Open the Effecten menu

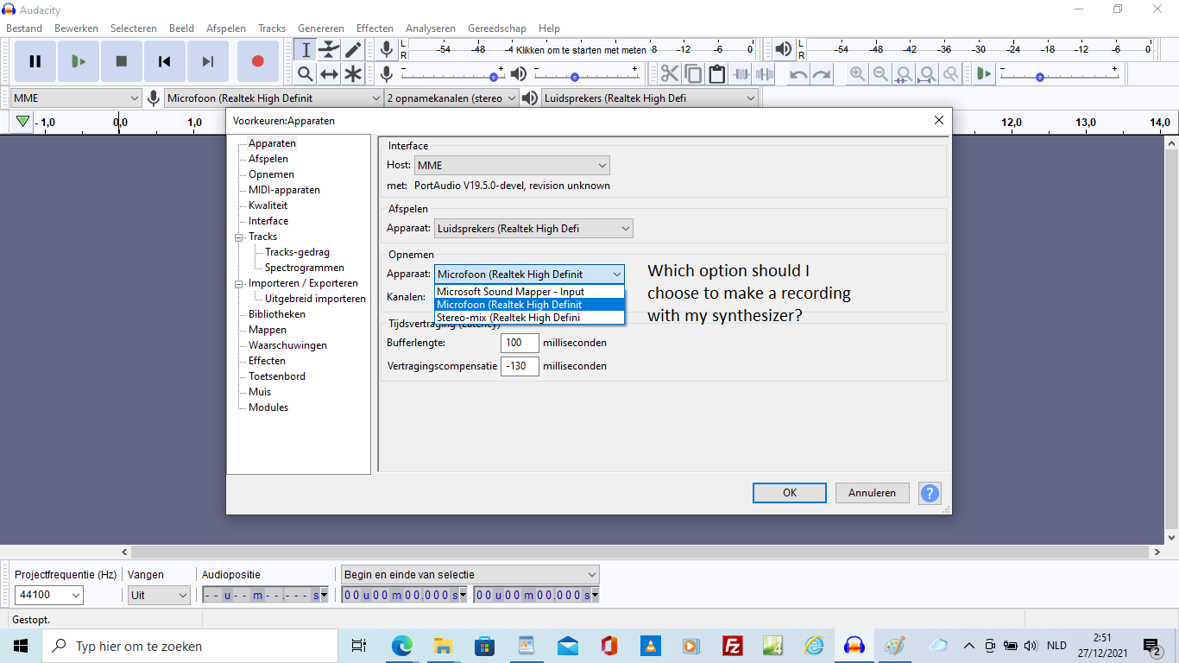tap(375, 28)
